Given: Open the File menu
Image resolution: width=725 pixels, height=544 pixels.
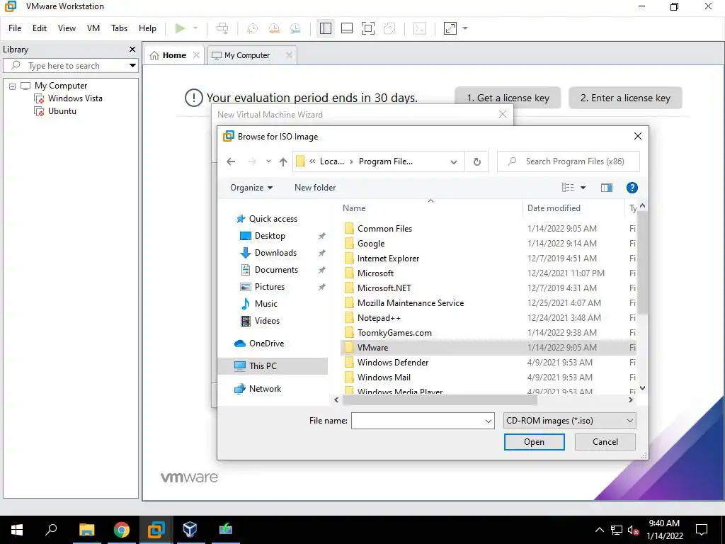Looking at the screenshot, I should point(15,28).
